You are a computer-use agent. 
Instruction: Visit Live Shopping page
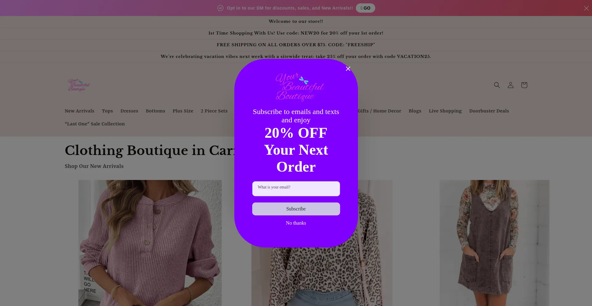(445, 111)
